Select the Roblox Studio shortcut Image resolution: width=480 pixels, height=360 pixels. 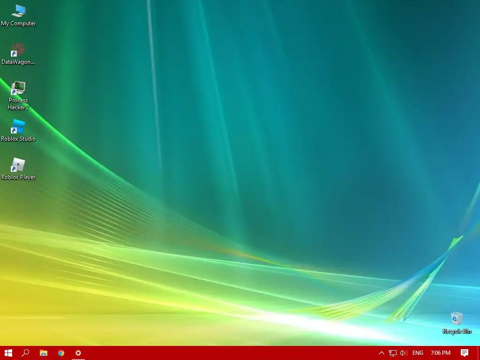[18, 131]
